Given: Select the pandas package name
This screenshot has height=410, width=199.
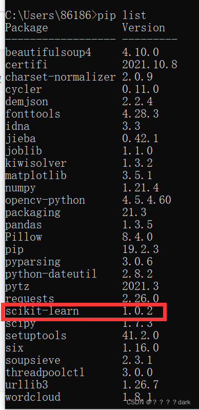Looking at the screenshot, I should pos(24,225).
